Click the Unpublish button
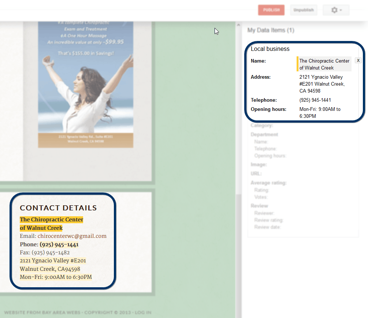Screen dimensions: 368x318 coord(304,10)
